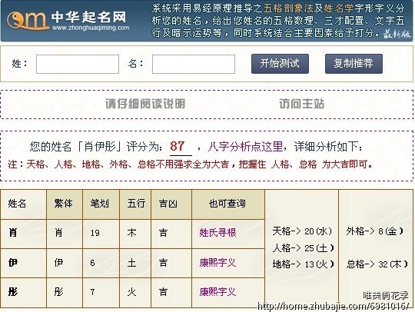Click the 开始测试 button
The height and width of the screenshot is (312, 415).
[x=280, y=64]
